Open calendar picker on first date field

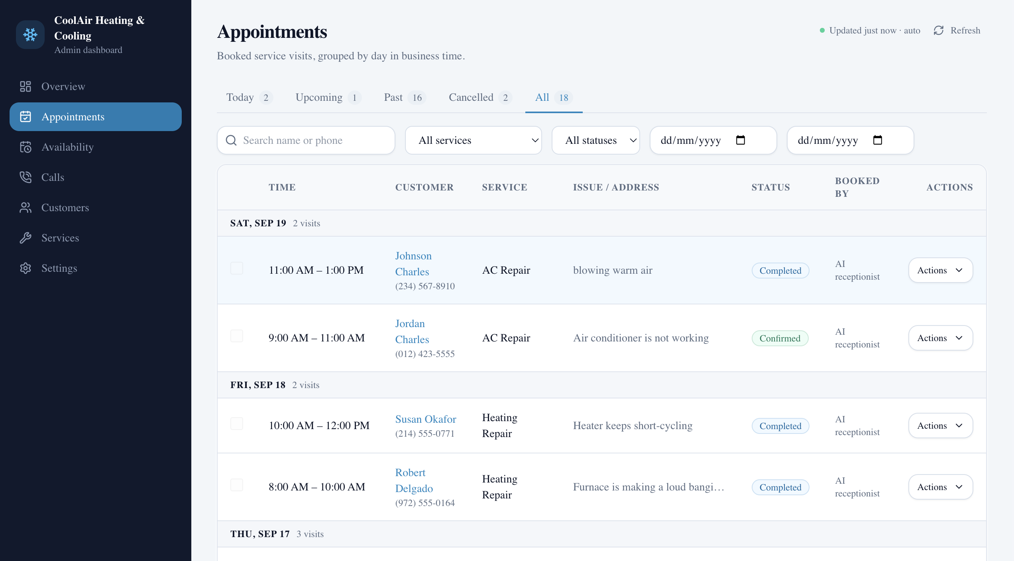pos(741,140)
